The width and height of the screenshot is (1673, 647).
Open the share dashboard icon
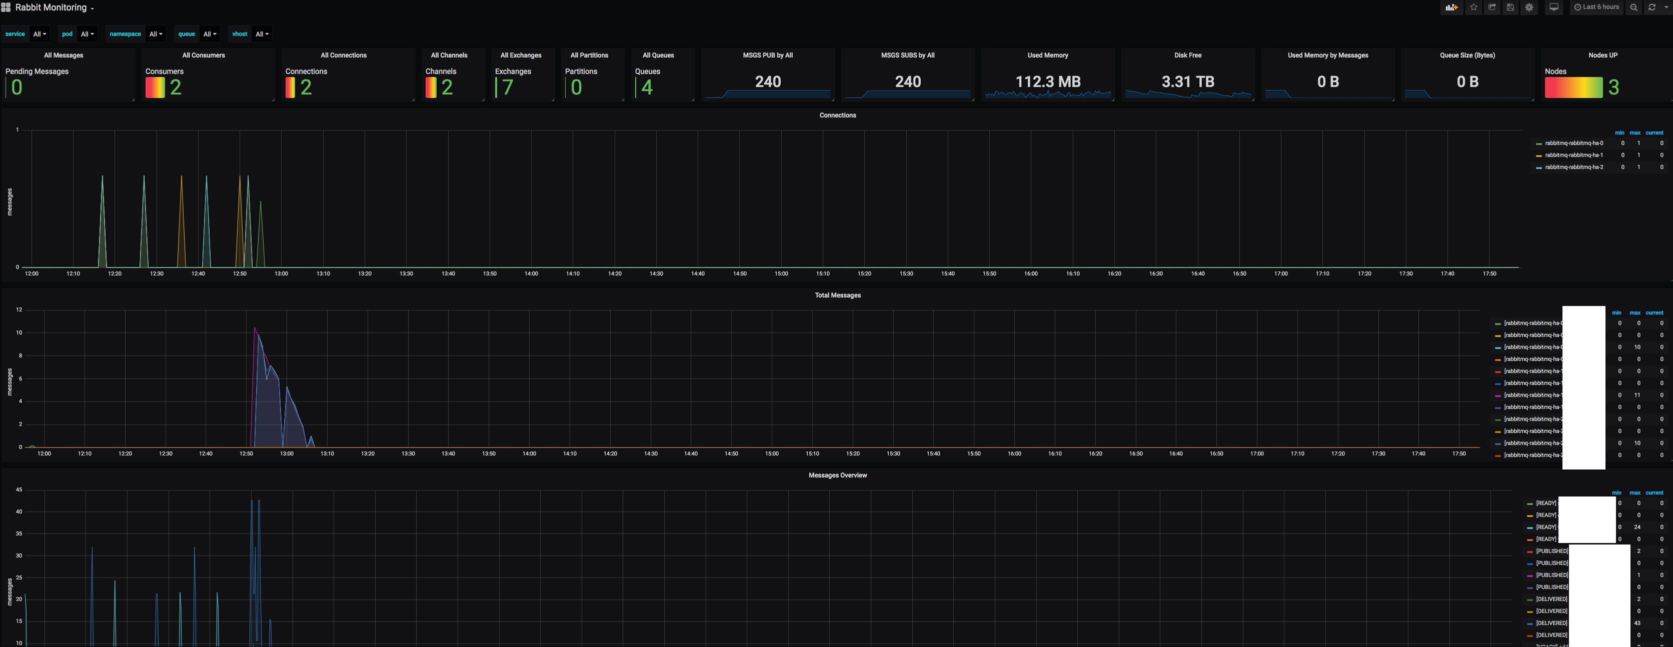(x=1492, y=7)
